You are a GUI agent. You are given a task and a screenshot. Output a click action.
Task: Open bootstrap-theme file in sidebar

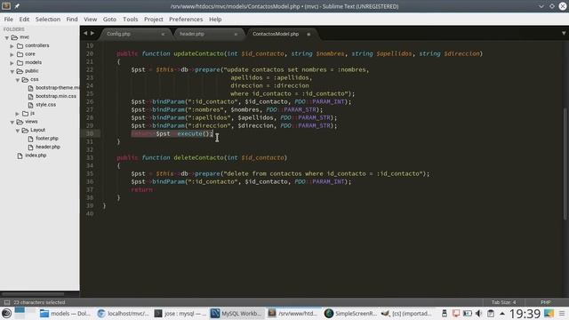[x=57, y=88]
